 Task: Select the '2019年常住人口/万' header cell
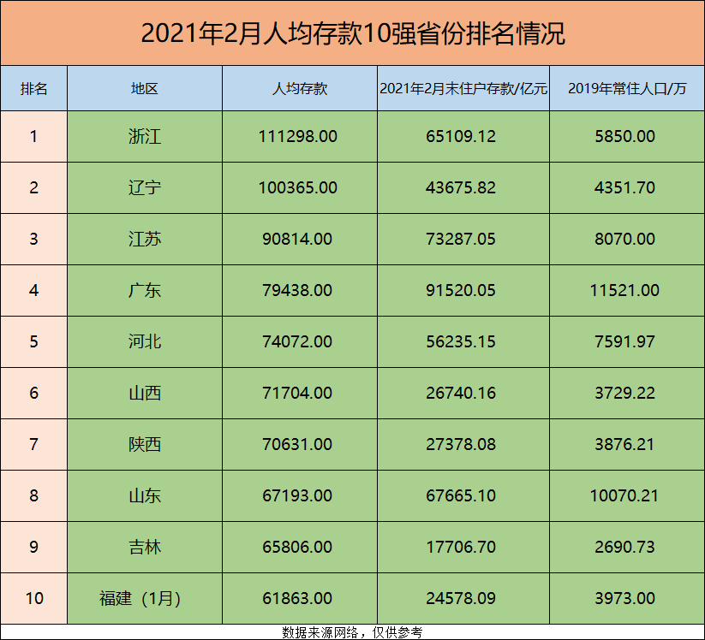[x=627, y=88]
